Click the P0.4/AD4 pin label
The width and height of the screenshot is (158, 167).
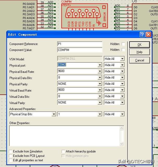(29, 18)
